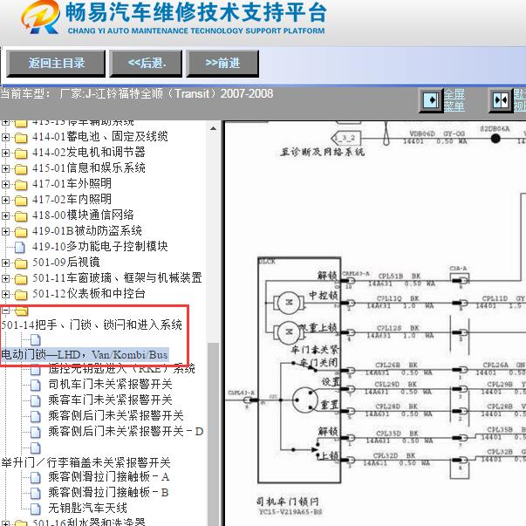Open 举升门／行李箱盖未关紧报警开关 item
Viewport: 526px width, 526px height.
click(x=85, y=463)
